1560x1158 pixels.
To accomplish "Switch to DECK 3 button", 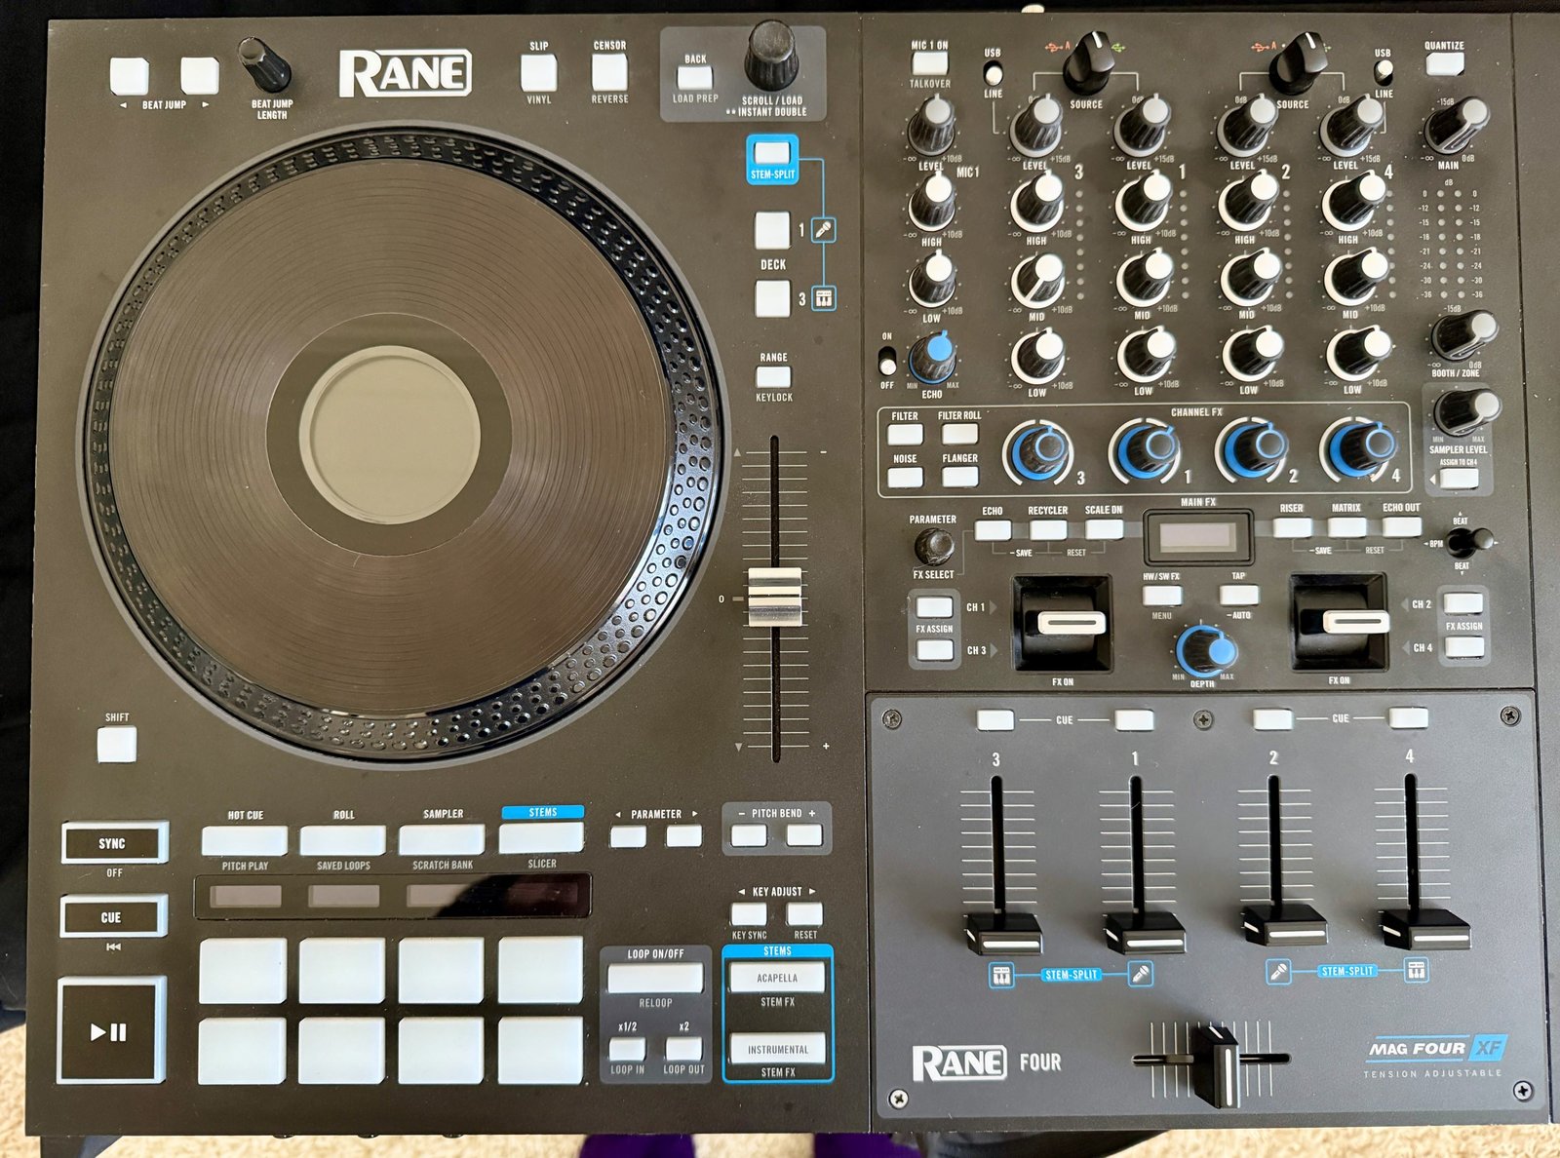I will tap(773, 298).
